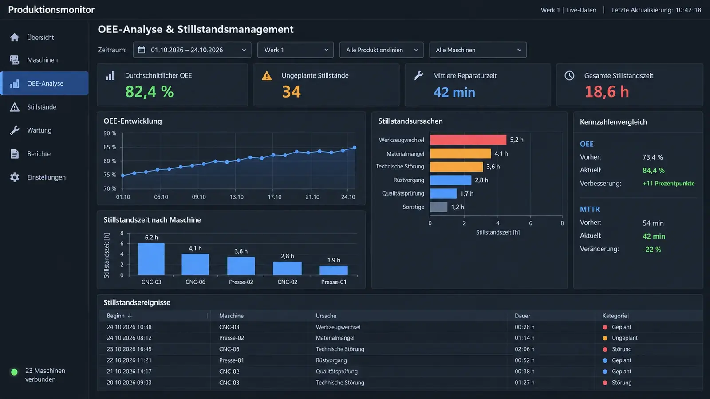Click the orange Materialmangel bar

460,153
